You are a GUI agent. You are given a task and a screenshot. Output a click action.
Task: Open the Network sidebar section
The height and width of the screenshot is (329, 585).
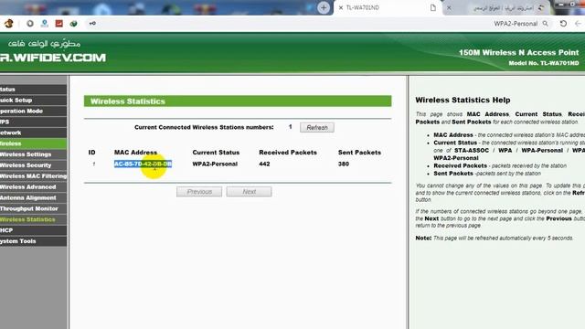[x=34, y=133]
